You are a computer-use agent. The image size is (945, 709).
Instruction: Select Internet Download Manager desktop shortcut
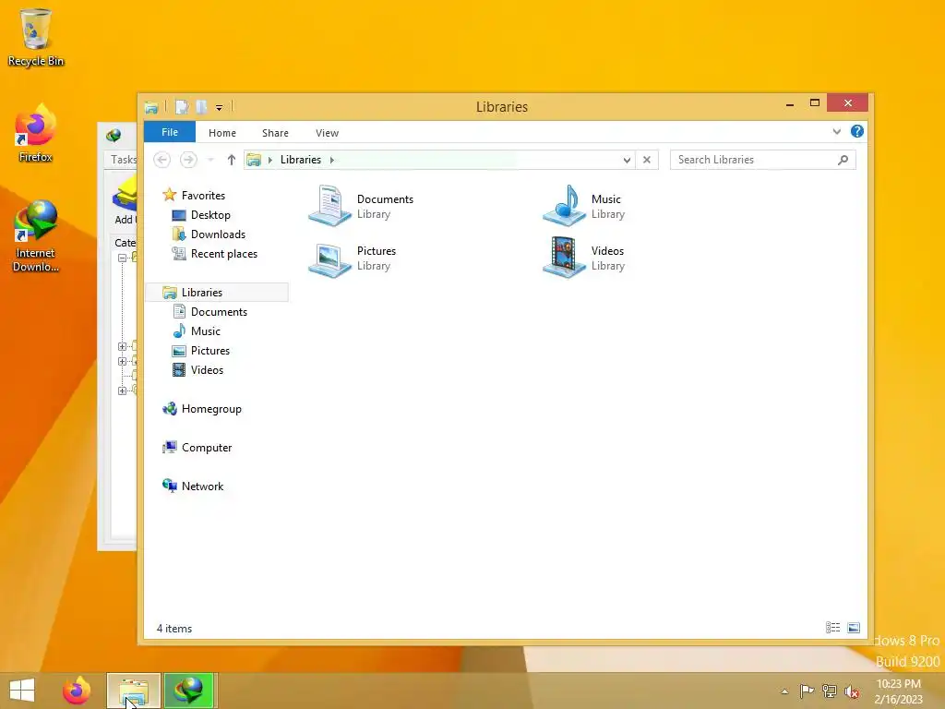pos(36,236)
